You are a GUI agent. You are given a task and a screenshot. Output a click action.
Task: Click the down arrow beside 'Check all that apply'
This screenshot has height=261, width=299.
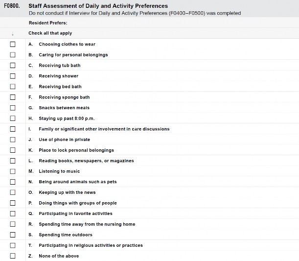pos(13,34)
